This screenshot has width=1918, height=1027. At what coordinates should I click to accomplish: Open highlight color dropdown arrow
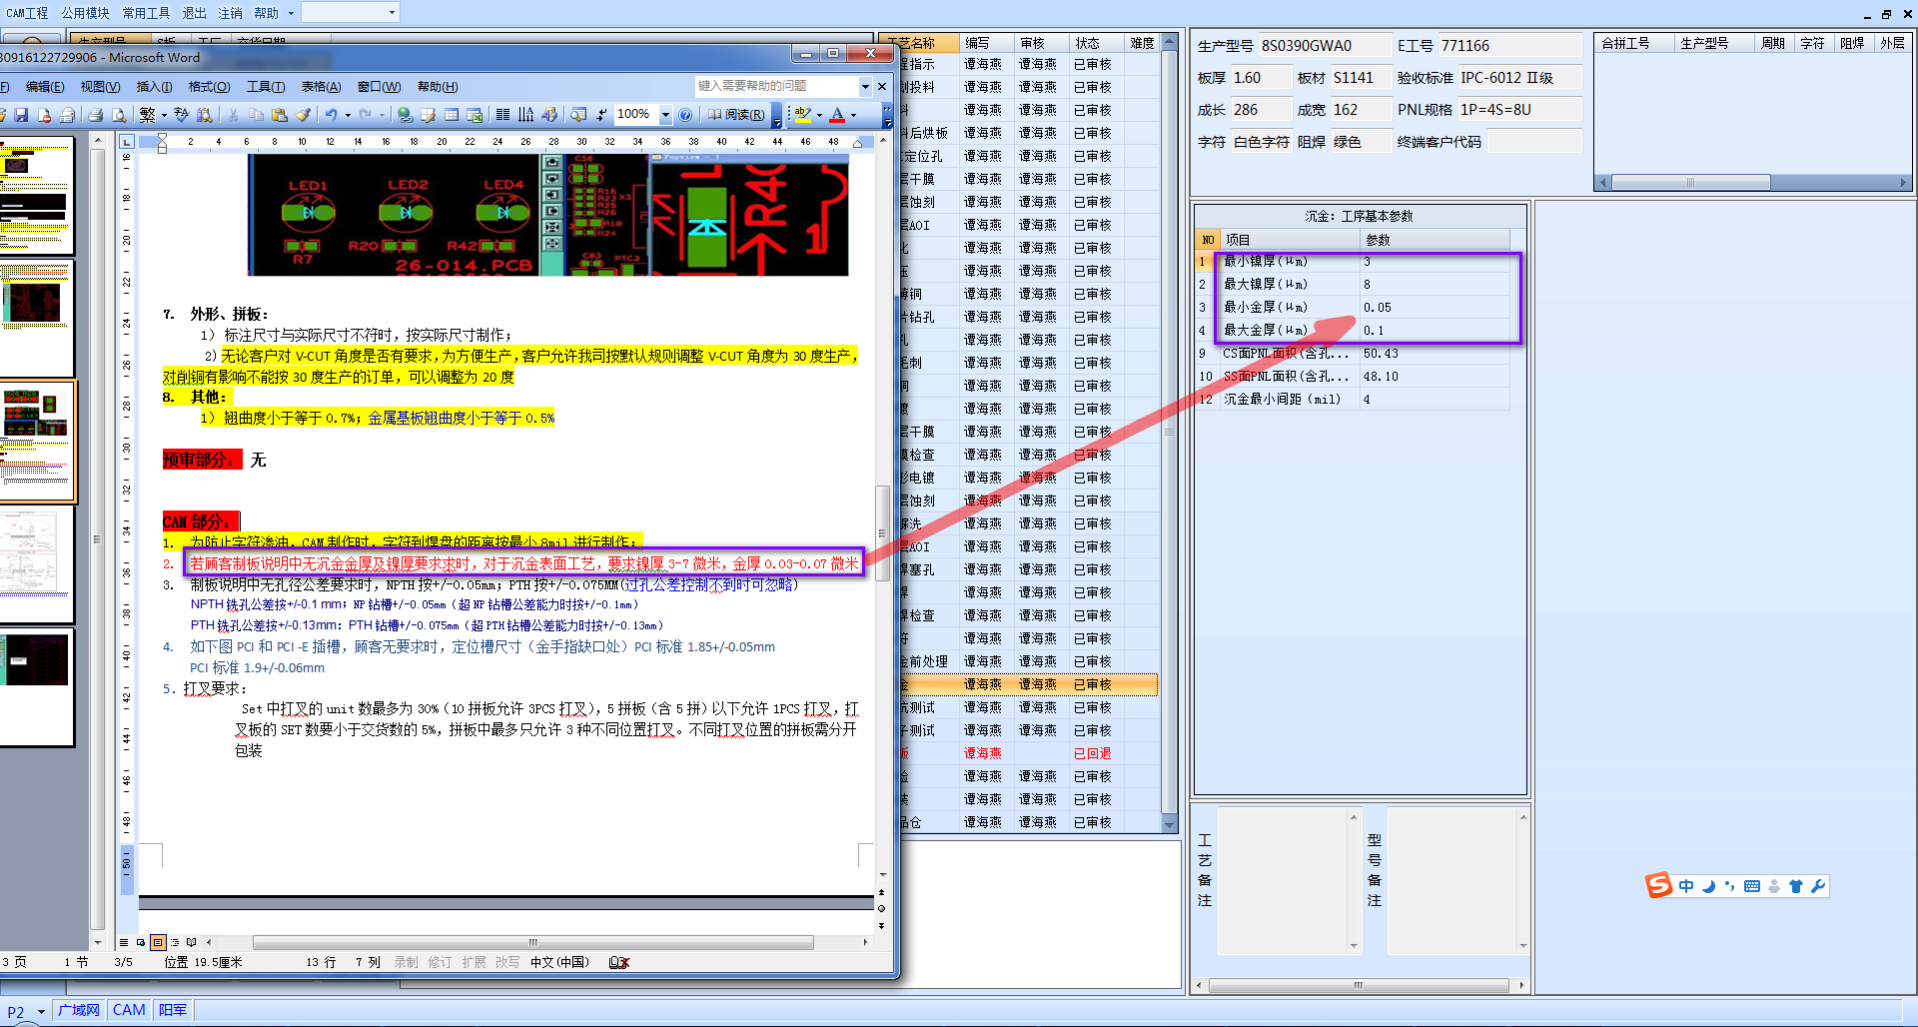[x=819, y=116]
